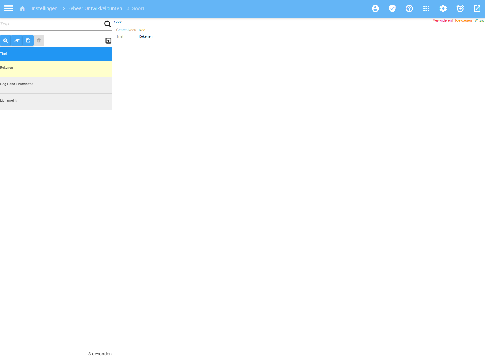Viewport: 485px width, 361px height.
Task: Expand the dropdown arrow above the list
Action: click(x=108, y=41)
